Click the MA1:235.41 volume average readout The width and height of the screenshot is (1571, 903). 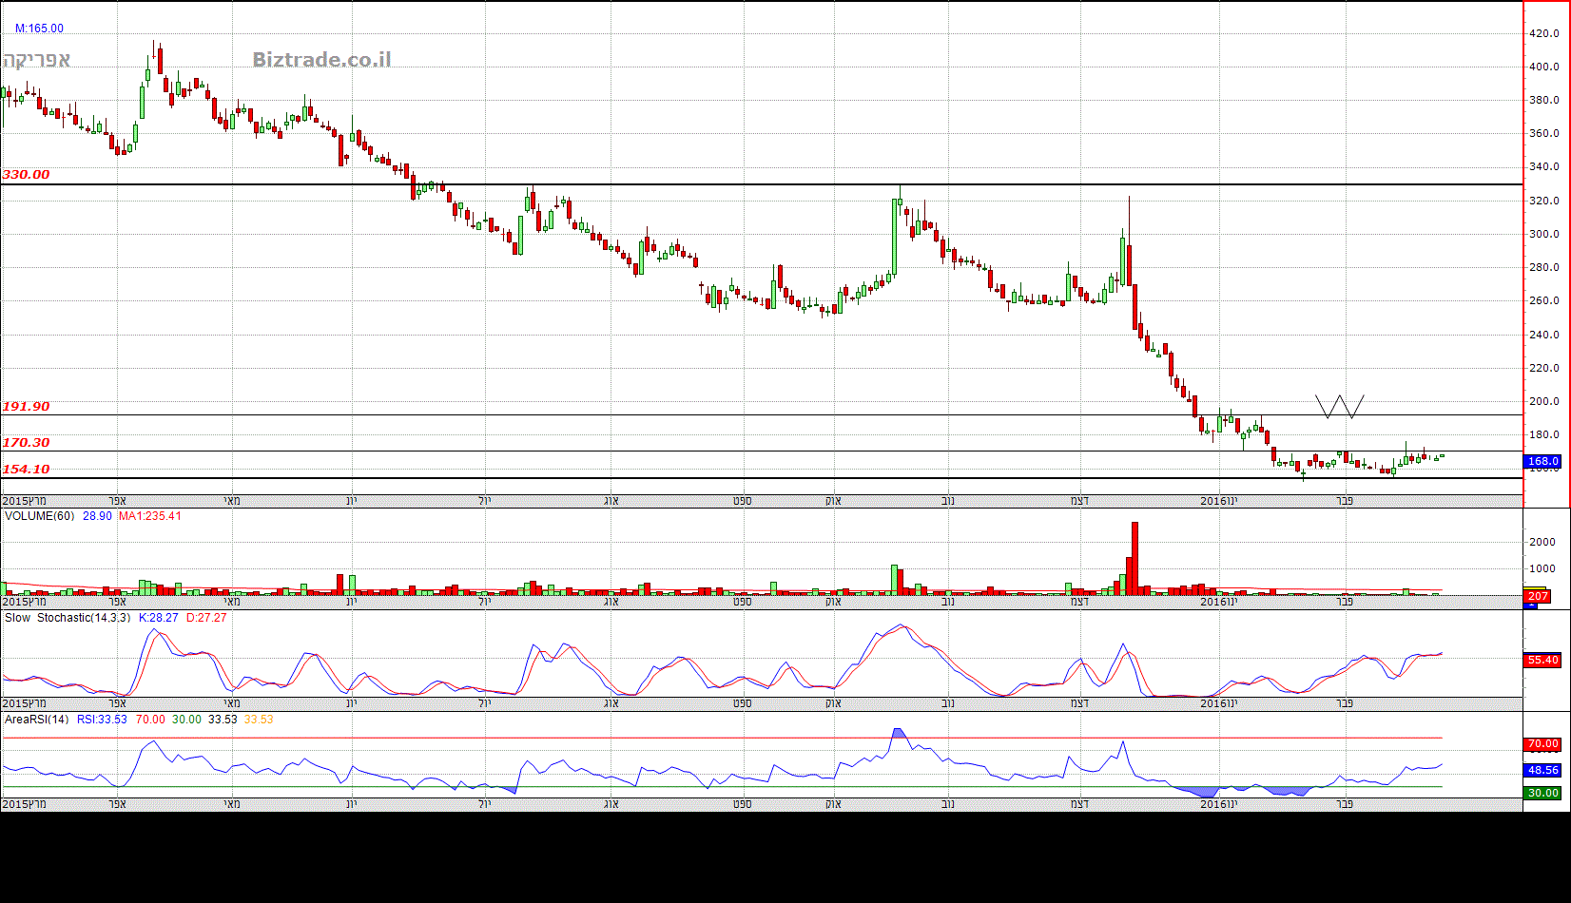click(x=149, y=516)
